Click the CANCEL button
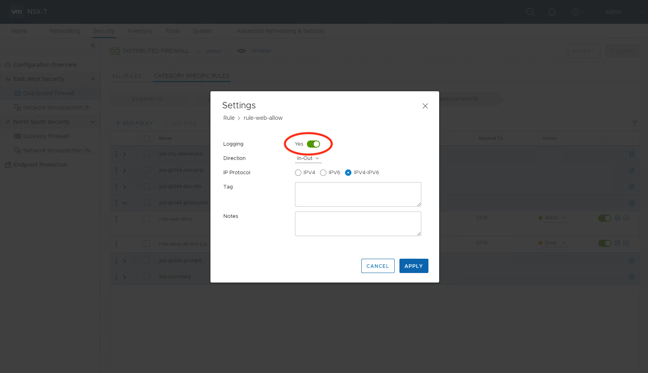The height and width of the screenshot is (373, 648). tap(378, 266)
